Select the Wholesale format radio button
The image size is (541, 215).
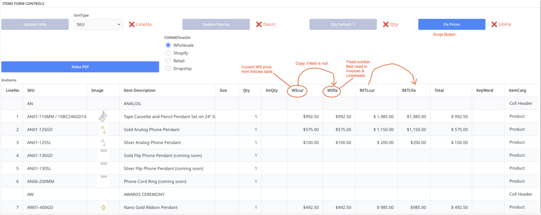click(x=168, y=45)
